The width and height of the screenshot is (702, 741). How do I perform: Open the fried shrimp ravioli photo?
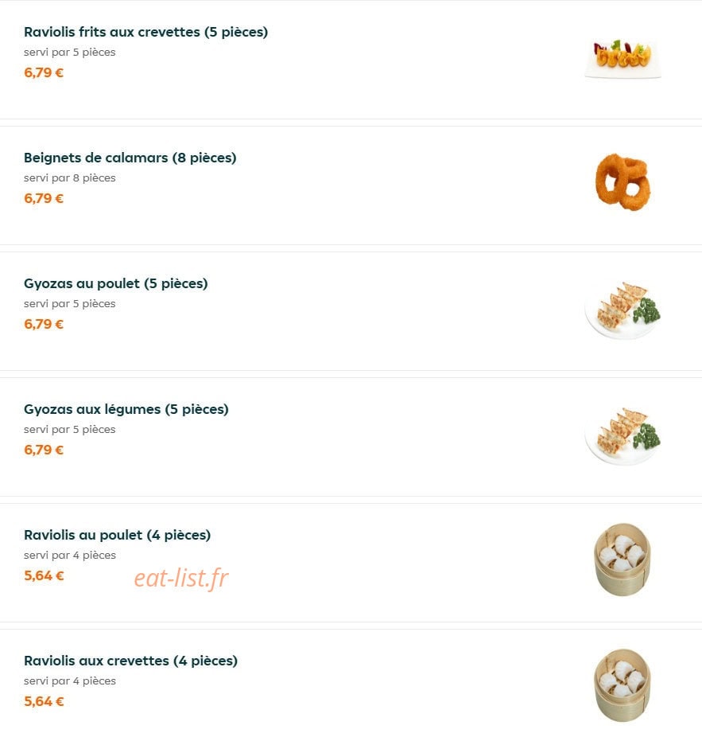[x=622, y=59]
